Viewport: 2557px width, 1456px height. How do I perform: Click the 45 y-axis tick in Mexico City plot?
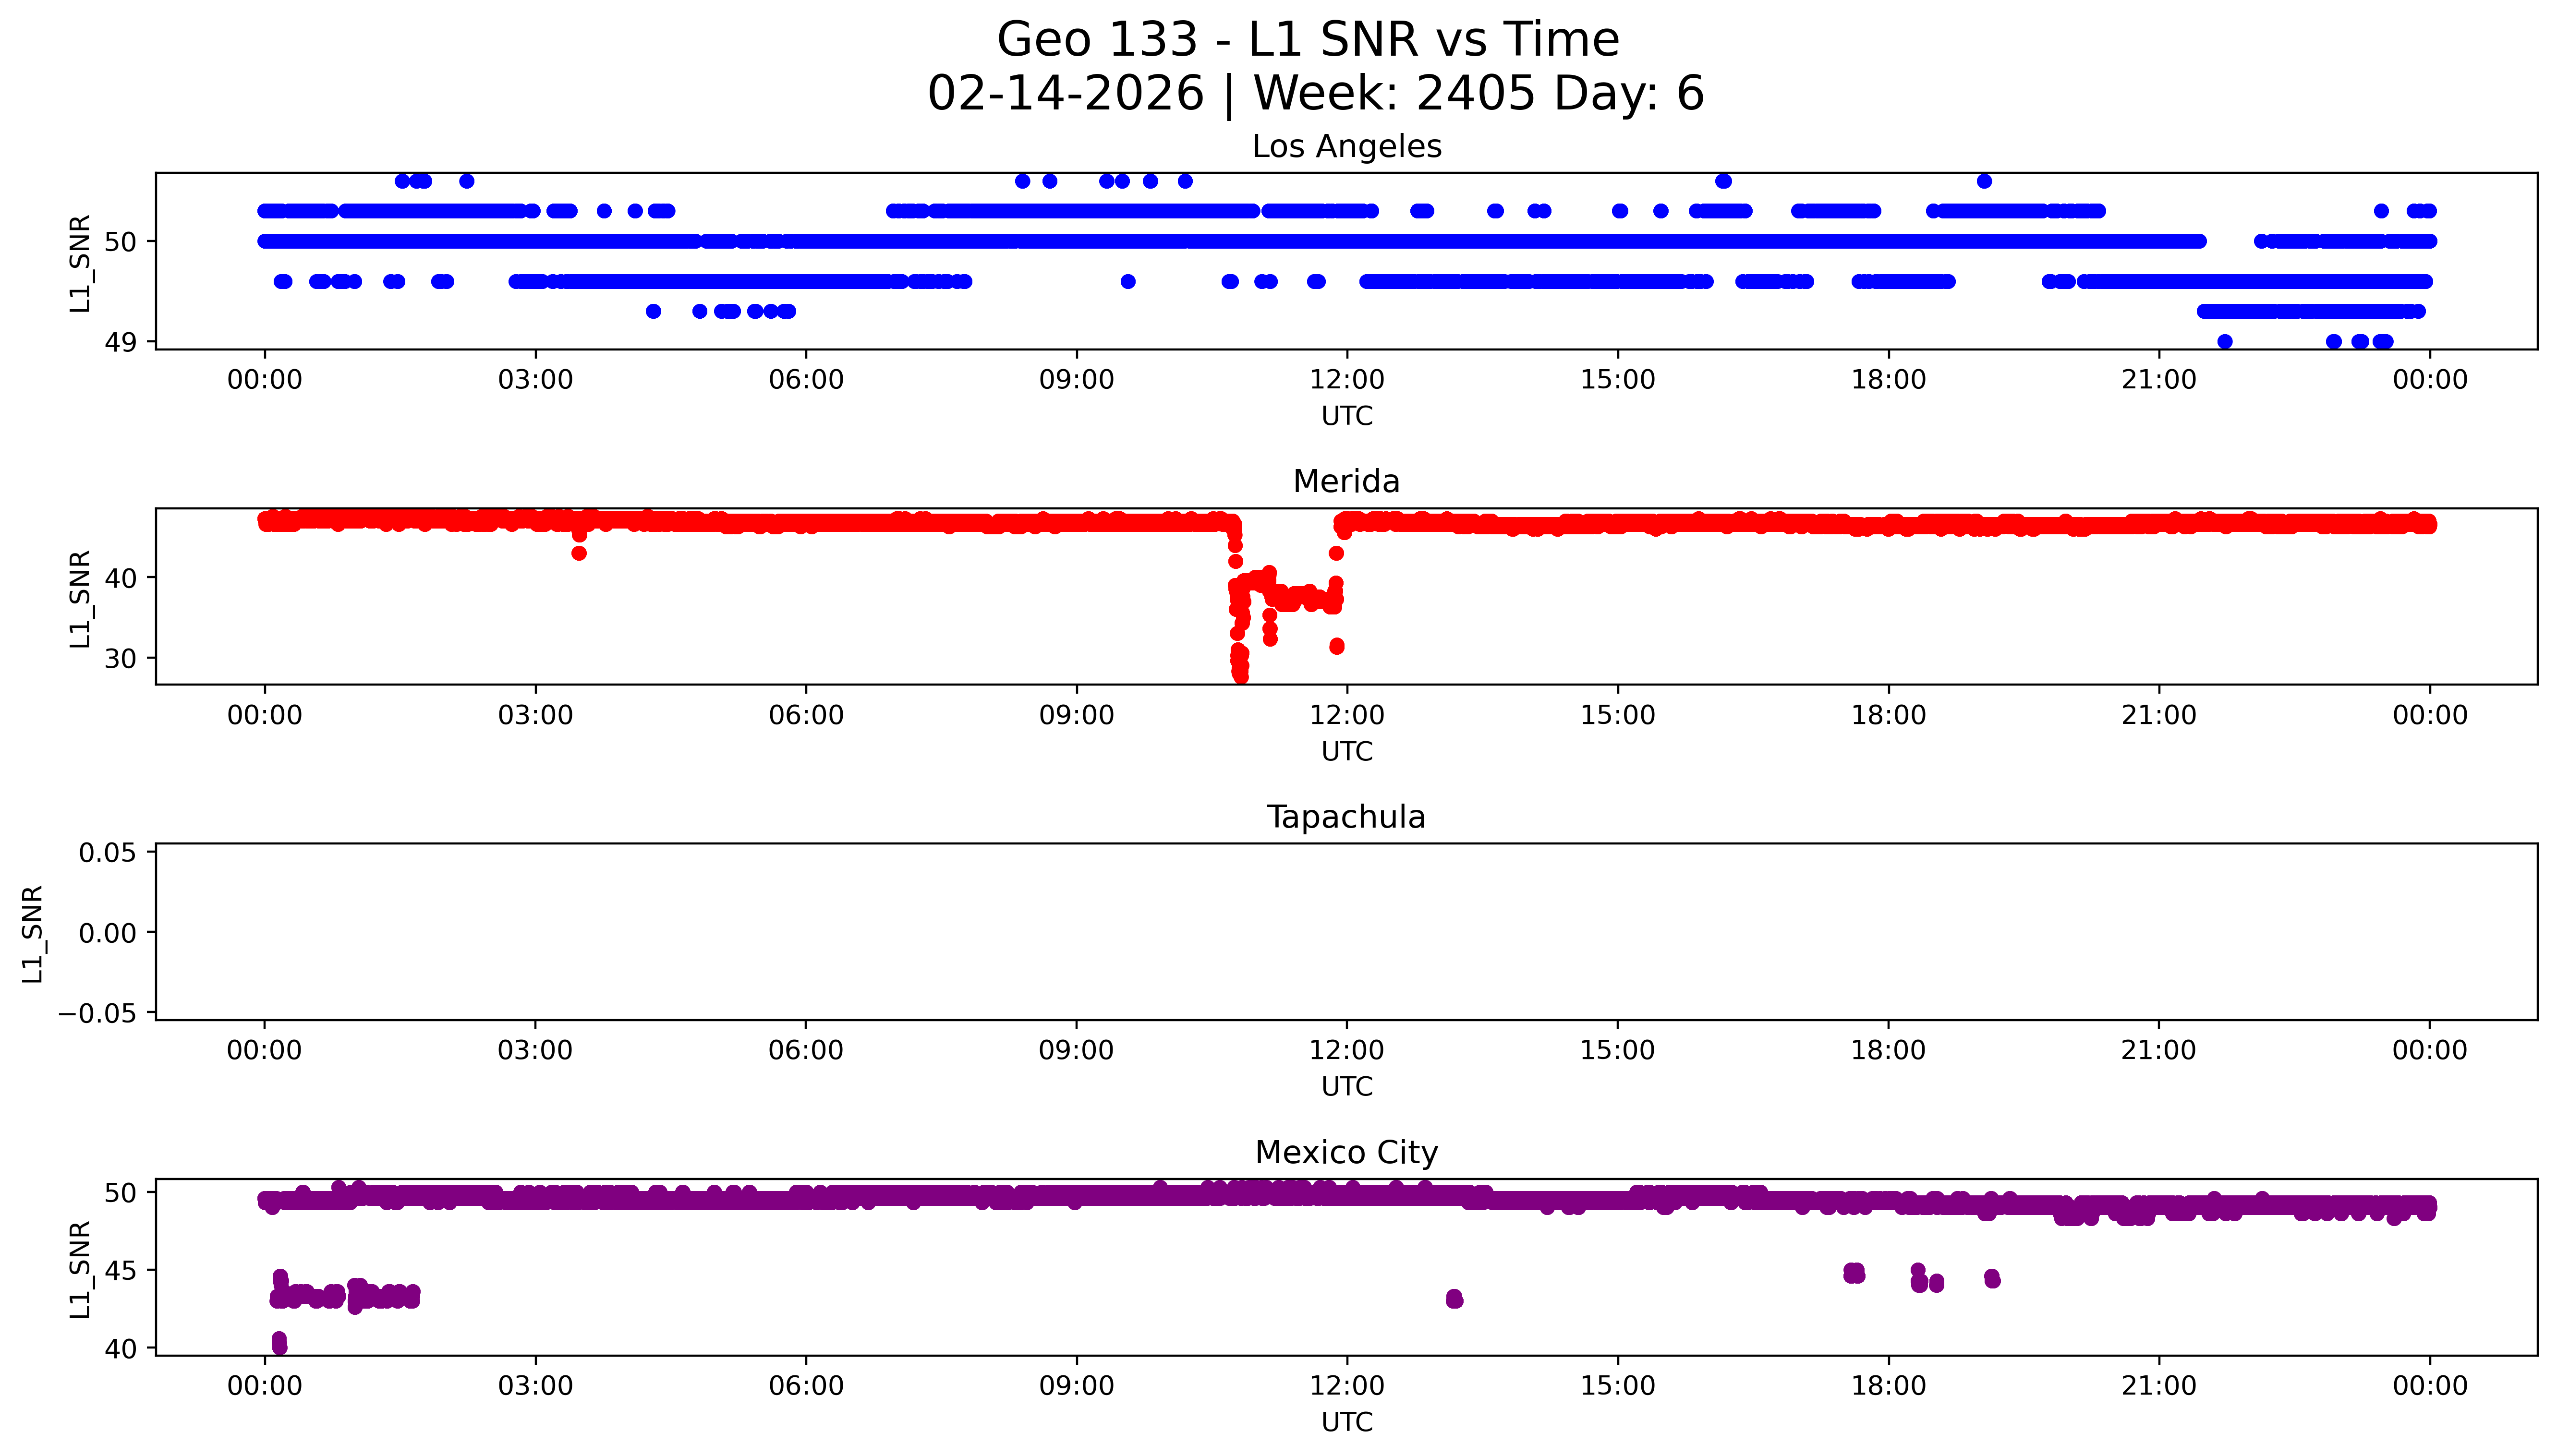point(120,1270)
